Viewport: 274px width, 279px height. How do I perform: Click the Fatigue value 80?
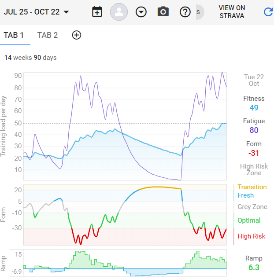(x=254, y=130)
